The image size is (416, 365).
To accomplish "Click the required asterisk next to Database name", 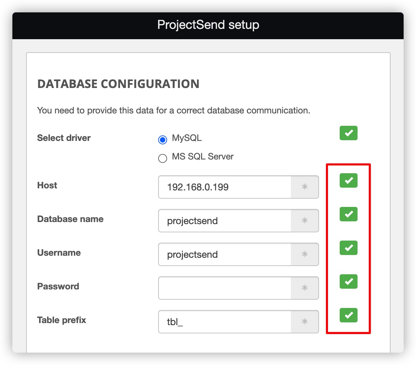I will tap(305, 221).
